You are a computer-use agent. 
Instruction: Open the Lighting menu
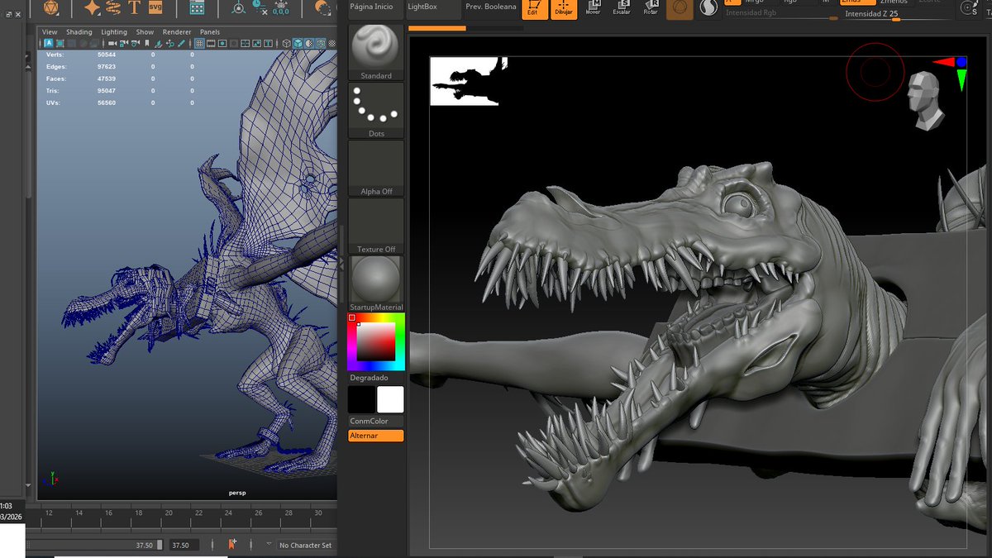pyautogui.click(x=114, y=32)
